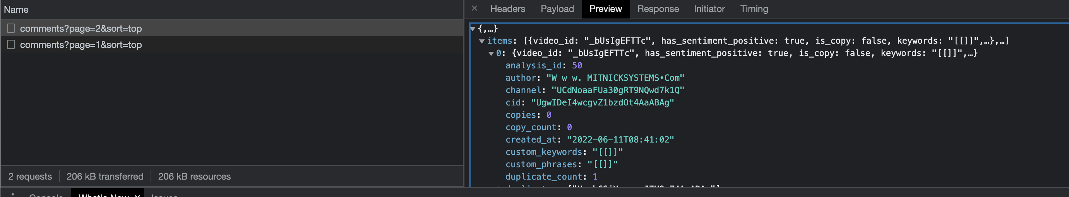1069x197 pixels.
Task: Click the cid value UgwIDeI4wcgvZ1bzdOt4AaABAg
Action: coord(602,103)
